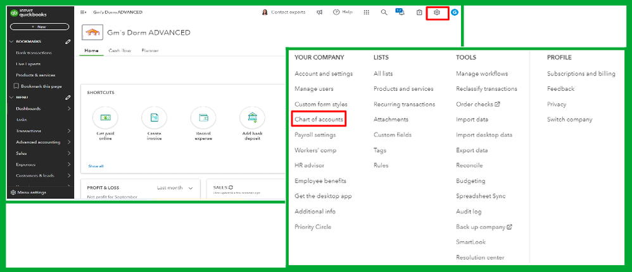This screenshot has height=272, width=632.
Task: Click the Help question mark icon
Action: [336, 13]
